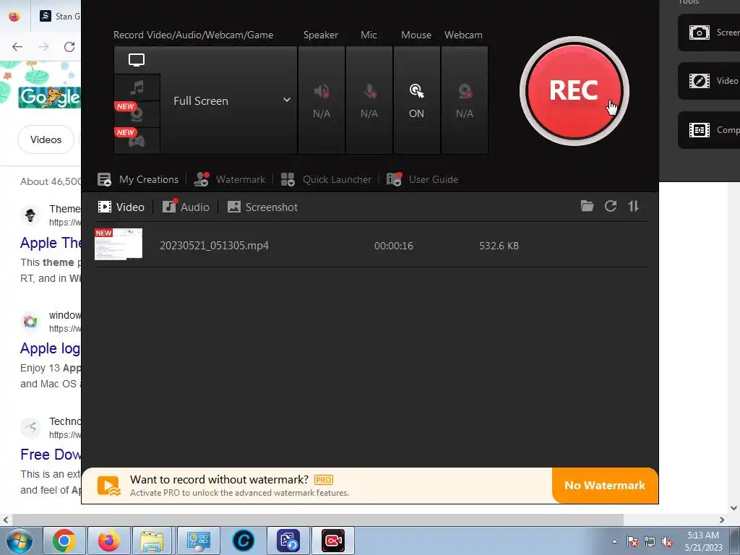Image resolution: width=740 pixels, height=555 pixels.
Task: Open the Free Download search result link
Action: coord(51,455)
